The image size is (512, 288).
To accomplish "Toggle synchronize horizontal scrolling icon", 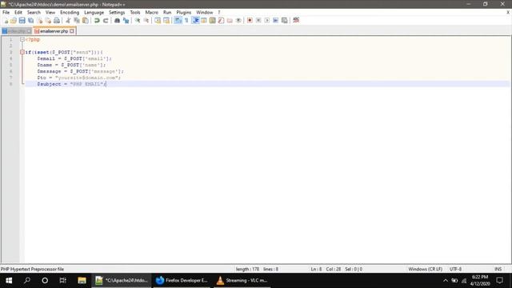I will point(166,21).
